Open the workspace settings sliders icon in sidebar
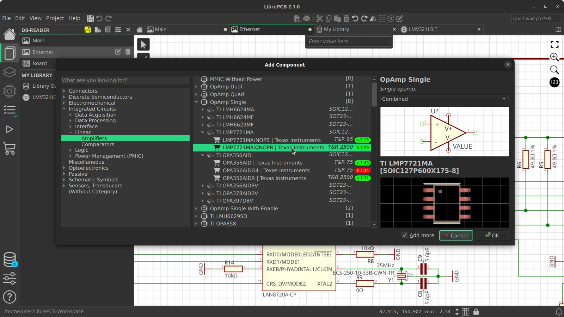Screen dimensions: 564x317 tap(10, 278)
